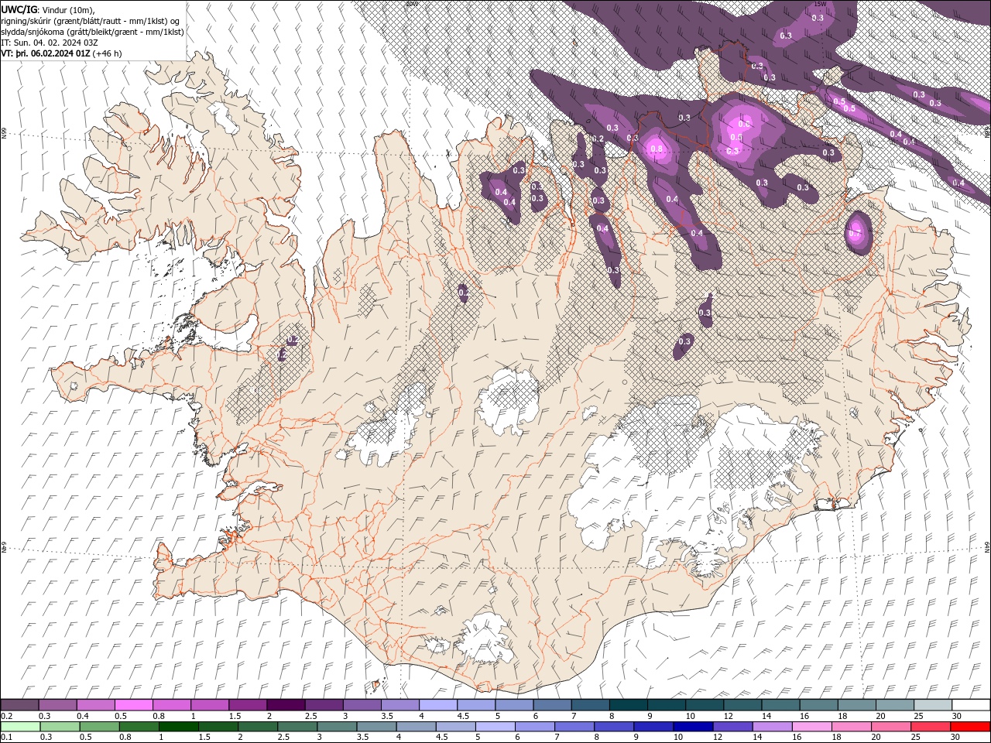Click the top legend swatch labeled 0.2
Viewport: 991px width, 743px height.
coord(20,705)
